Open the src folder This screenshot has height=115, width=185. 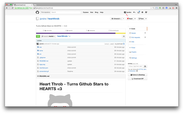tap(40, 54)
